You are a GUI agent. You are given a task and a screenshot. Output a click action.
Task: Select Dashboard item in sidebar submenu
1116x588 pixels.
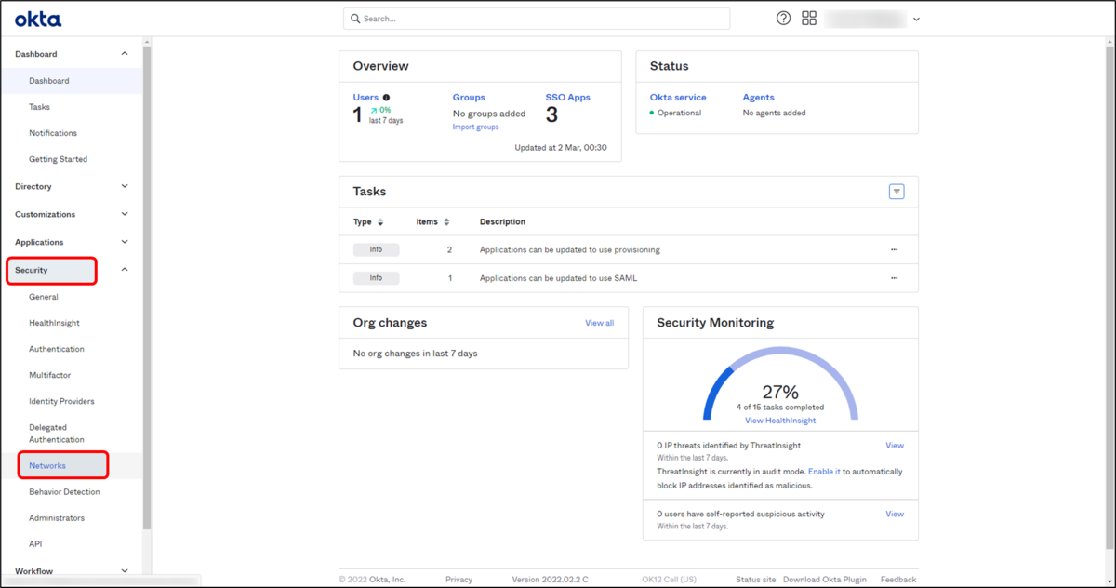(x=49, y=81)
